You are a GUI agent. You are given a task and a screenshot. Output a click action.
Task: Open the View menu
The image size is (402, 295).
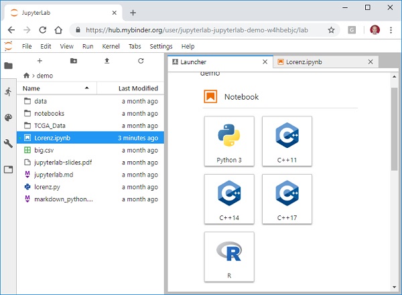click(66, 46)
